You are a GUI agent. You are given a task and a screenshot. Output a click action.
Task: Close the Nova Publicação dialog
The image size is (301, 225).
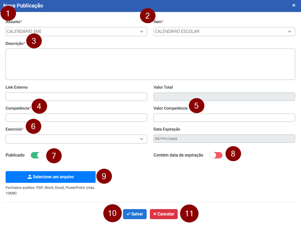294,6
